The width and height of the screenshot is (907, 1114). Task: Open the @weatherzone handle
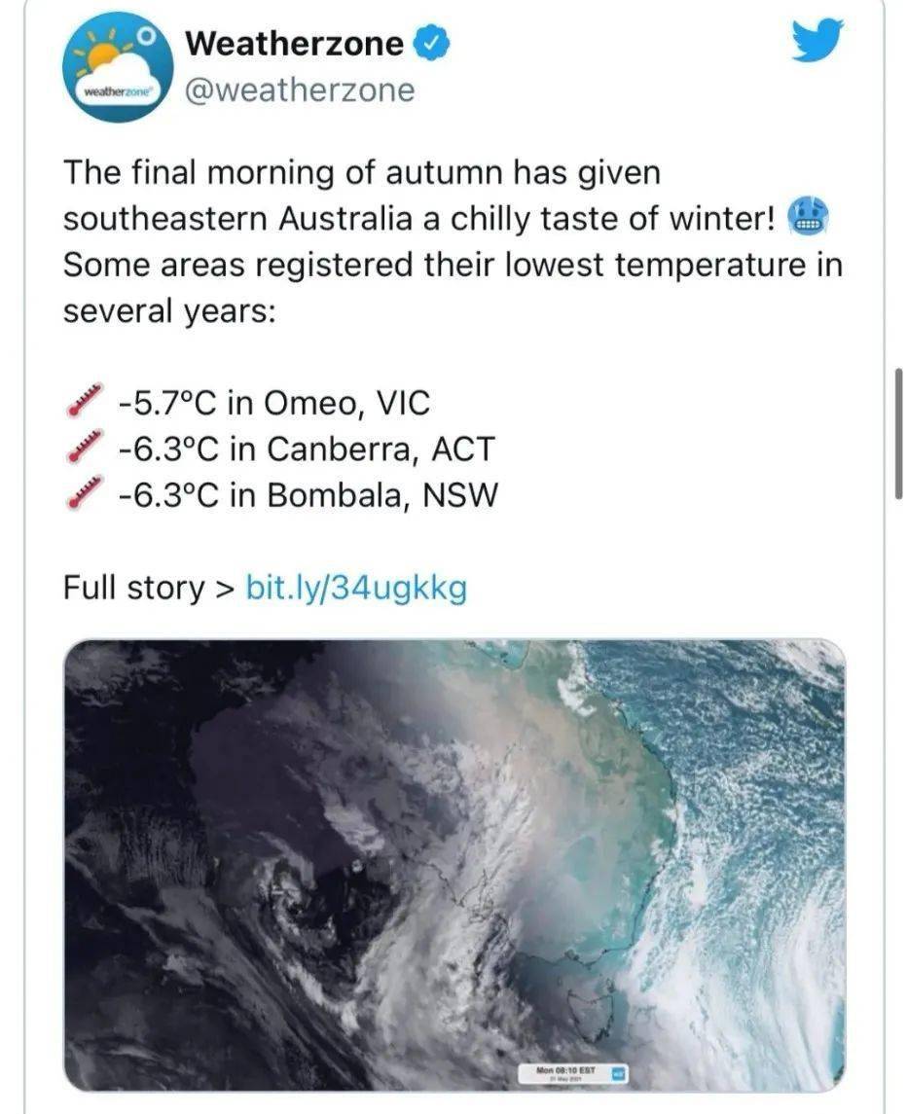click(x=300, y=90)
